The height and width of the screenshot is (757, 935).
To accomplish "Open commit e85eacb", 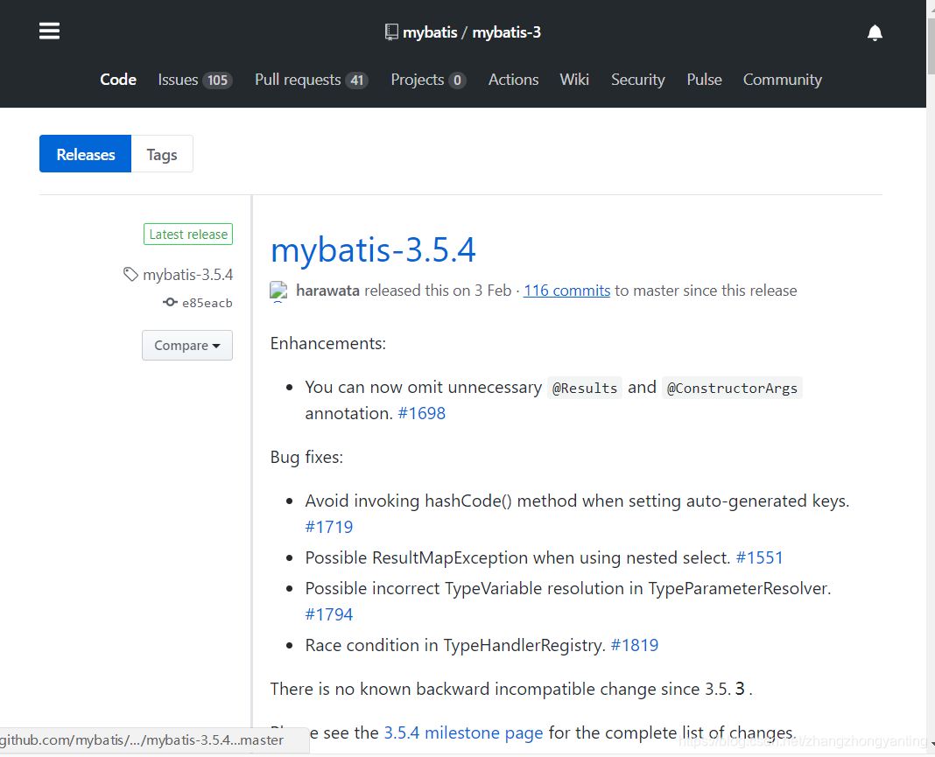I will coord(207,303).
